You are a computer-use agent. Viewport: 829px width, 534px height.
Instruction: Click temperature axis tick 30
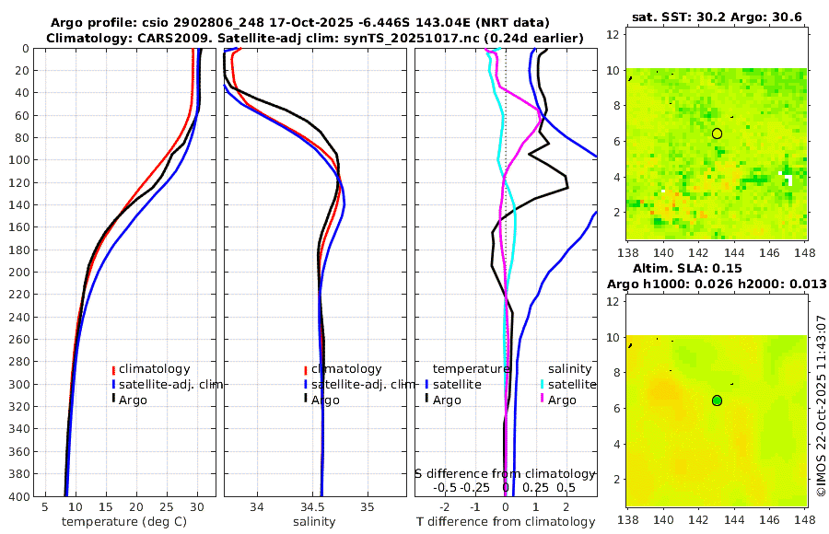coord(197,507)
